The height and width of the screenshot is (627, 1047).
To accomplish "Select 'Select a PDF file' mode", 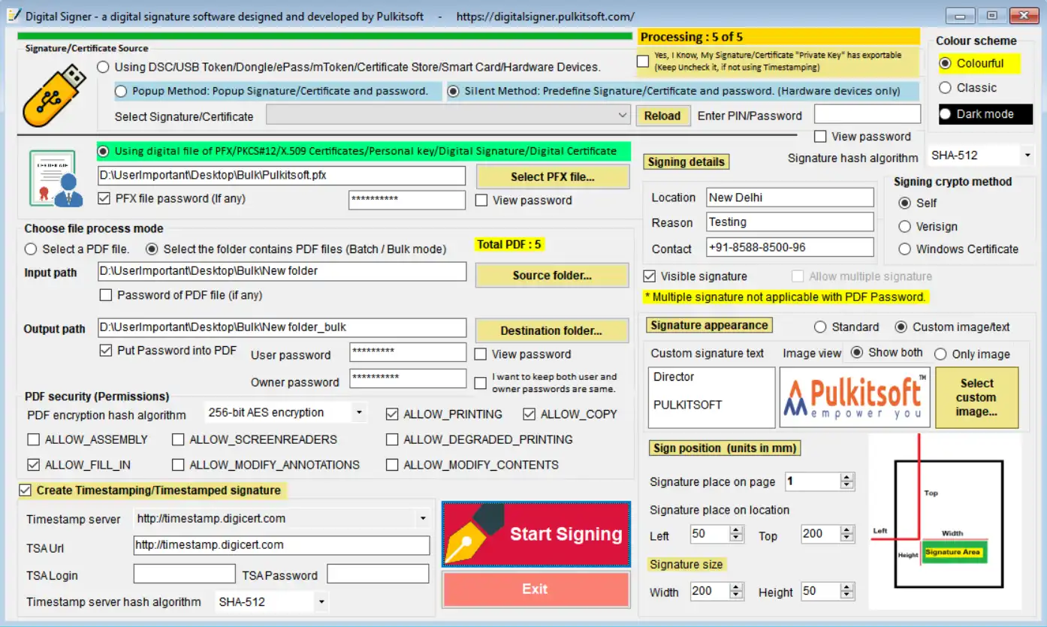I will 31,249.
